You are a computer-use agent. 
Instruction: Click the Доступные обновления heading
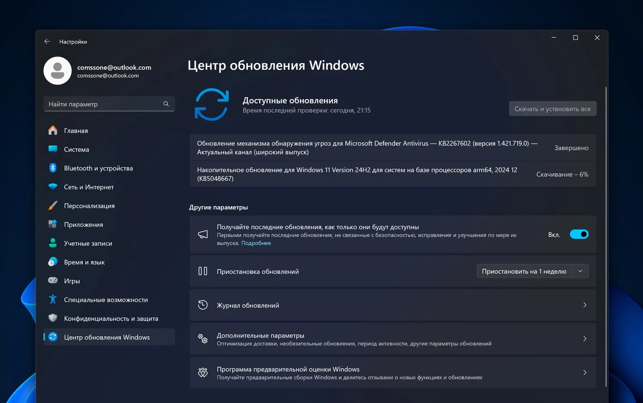coord(290,100)
